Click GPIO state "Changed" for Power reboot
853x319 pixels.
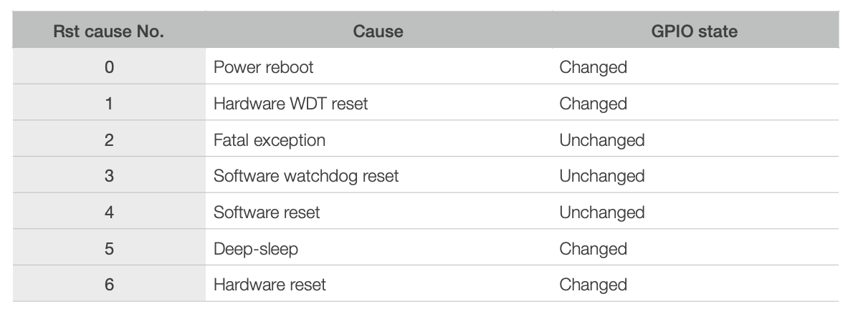593,68
